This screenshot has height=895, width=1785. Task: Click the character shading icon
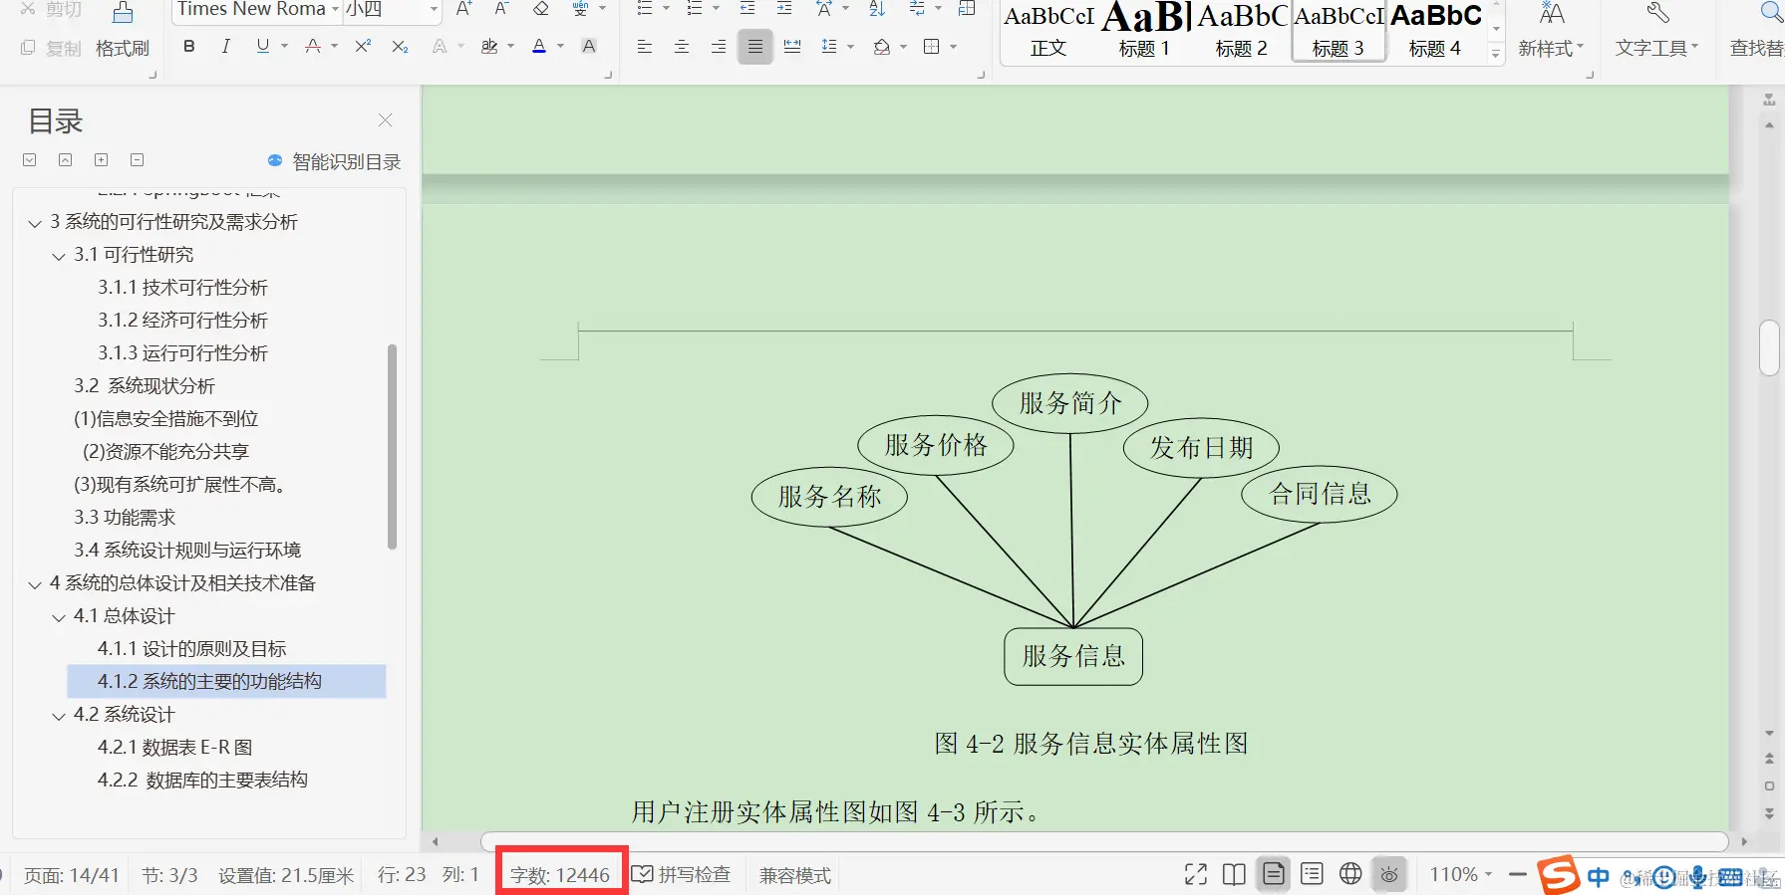(x=589, y=47)
